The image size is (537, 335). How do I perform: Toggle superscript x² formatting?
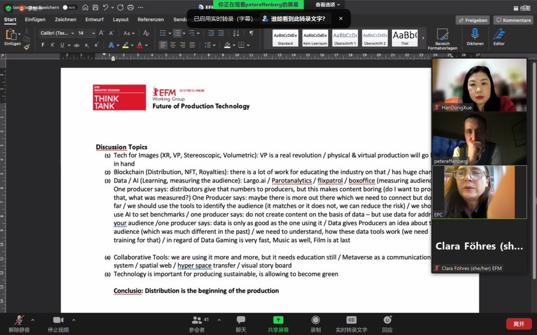(x=96, y=45)
